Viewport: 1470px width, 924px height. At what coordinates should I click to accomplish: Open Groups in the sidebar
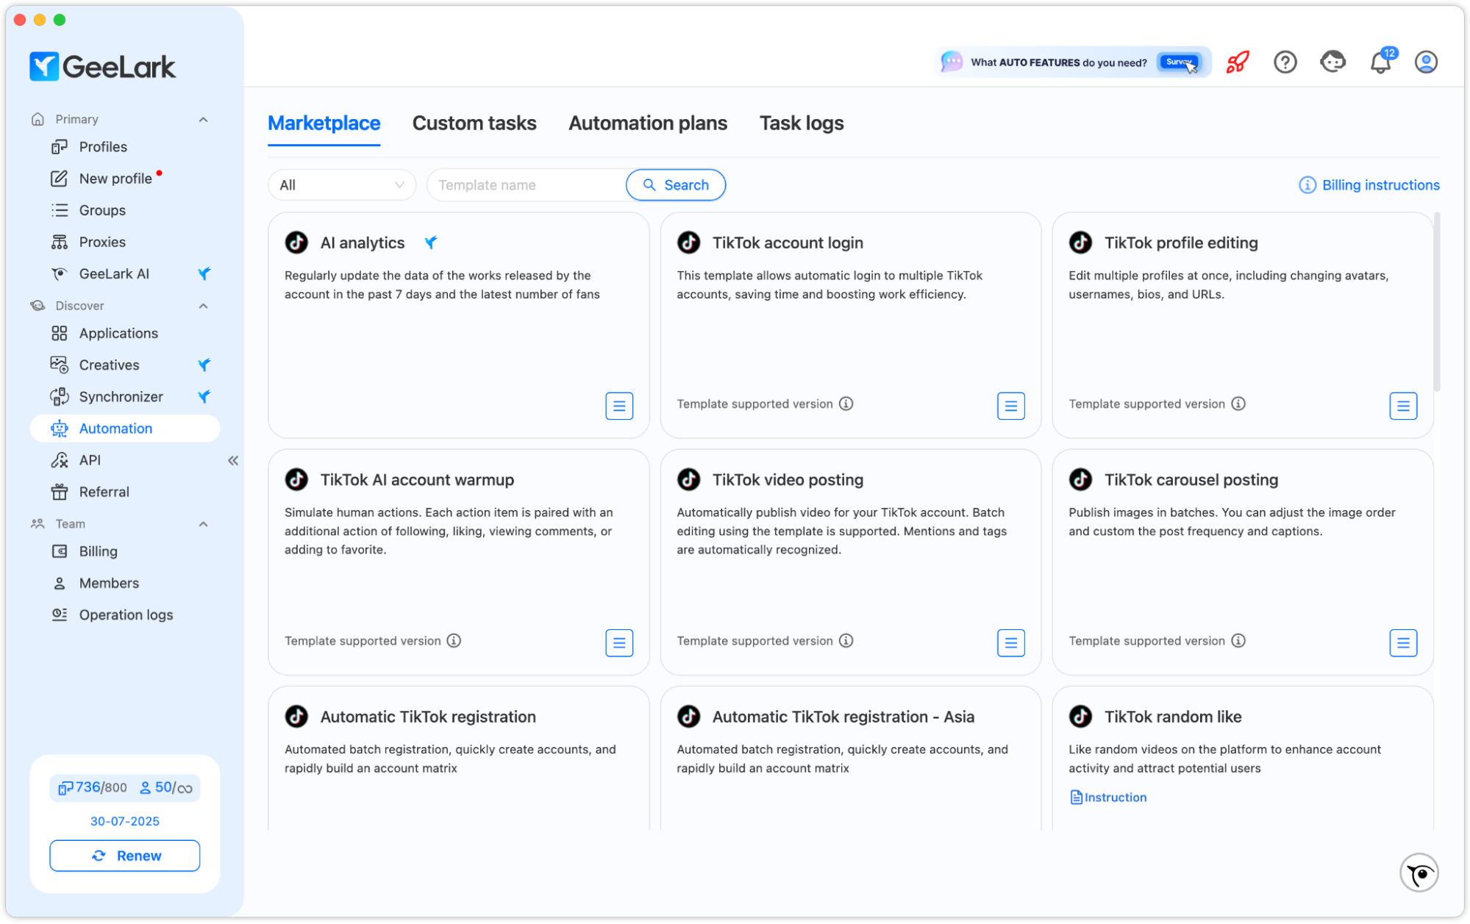click(125, 210)
